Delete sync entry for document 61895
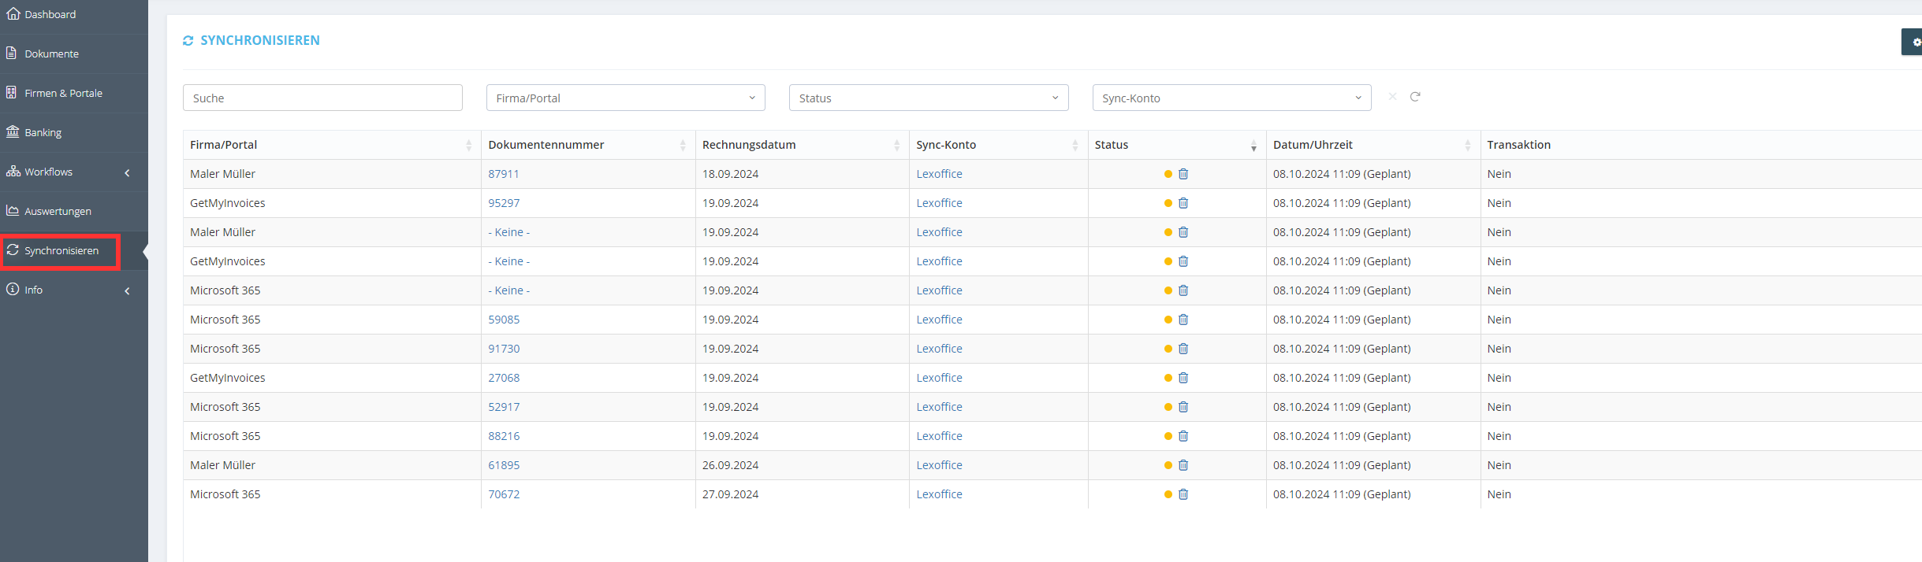This screenshot has height=562, width=1922. 1183,465
